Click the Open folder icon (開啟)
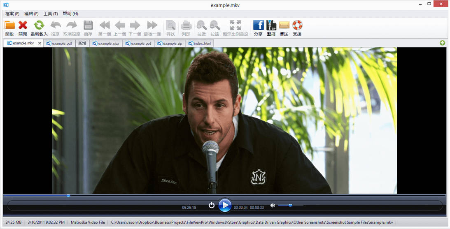This screenshot has height=229, width=450. (x=9, y=25)
